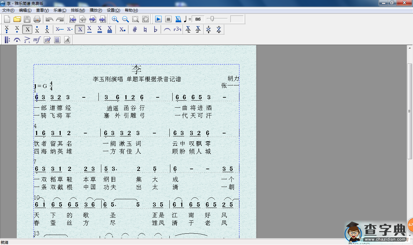
Task: Zoom out of the score
Action: [126, 19]
